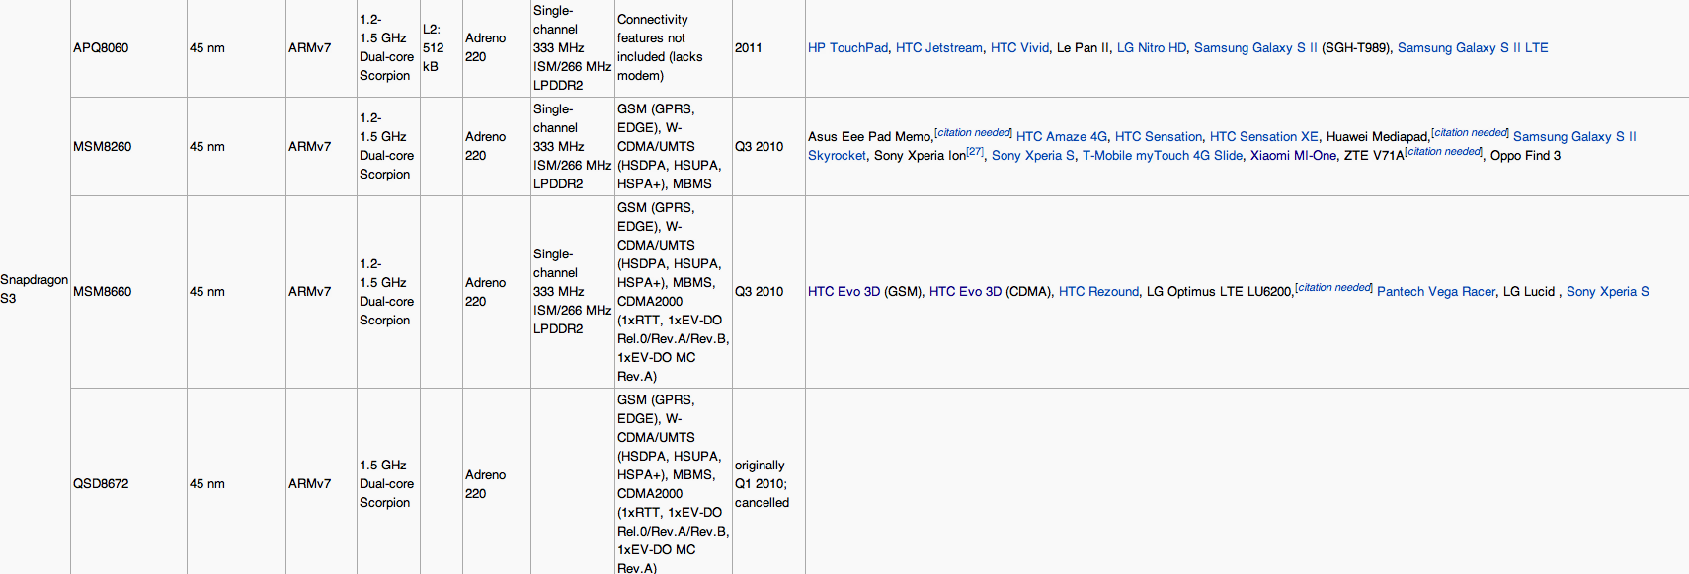
Task: Click ARMv7 in the QSD8672 row
Action: 310,484
